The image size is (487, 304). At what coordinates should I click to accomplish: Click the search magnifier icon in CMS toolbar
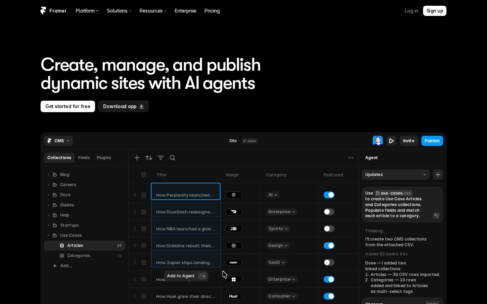pyautogui.click(x=172, y=158)
